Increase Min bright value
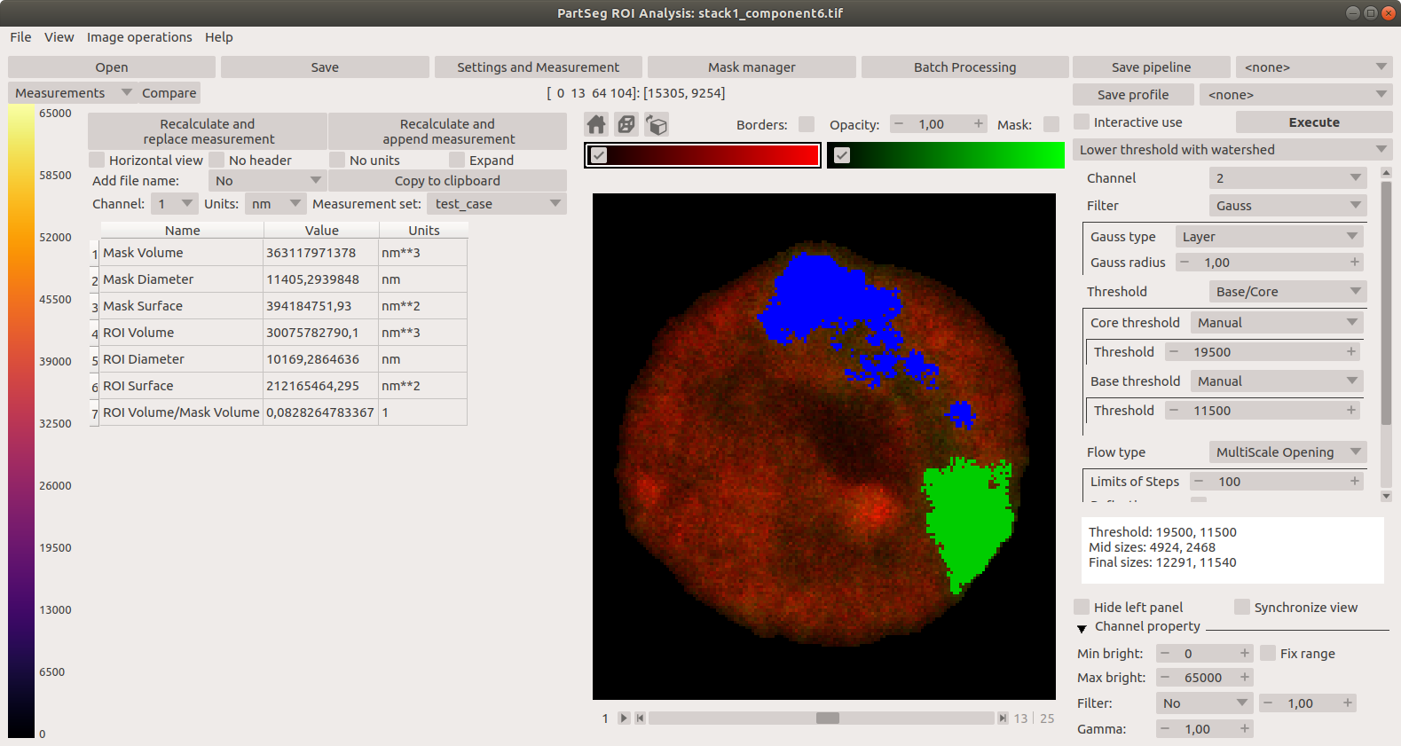Viewport: 1401px width, 746px height. point(1245,653)
